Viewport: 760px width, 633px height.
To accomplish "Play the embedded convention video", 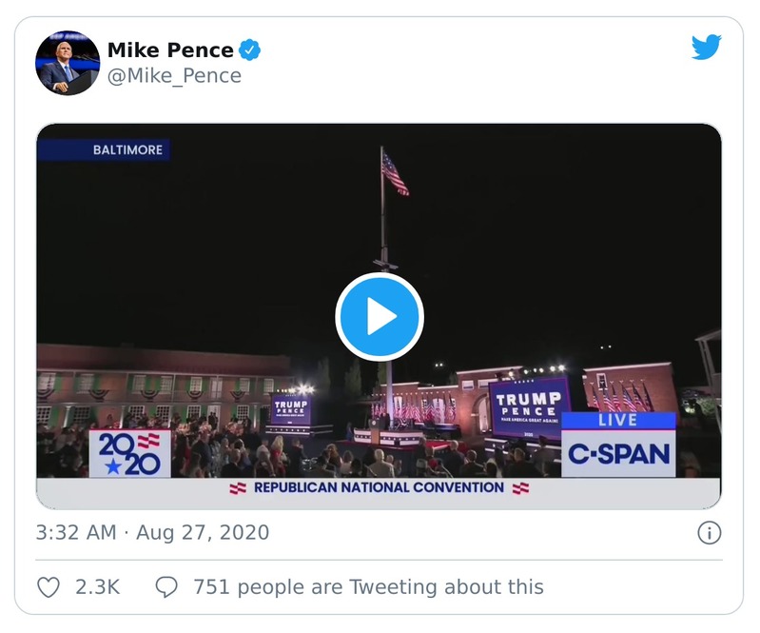I will click(379, 317).
